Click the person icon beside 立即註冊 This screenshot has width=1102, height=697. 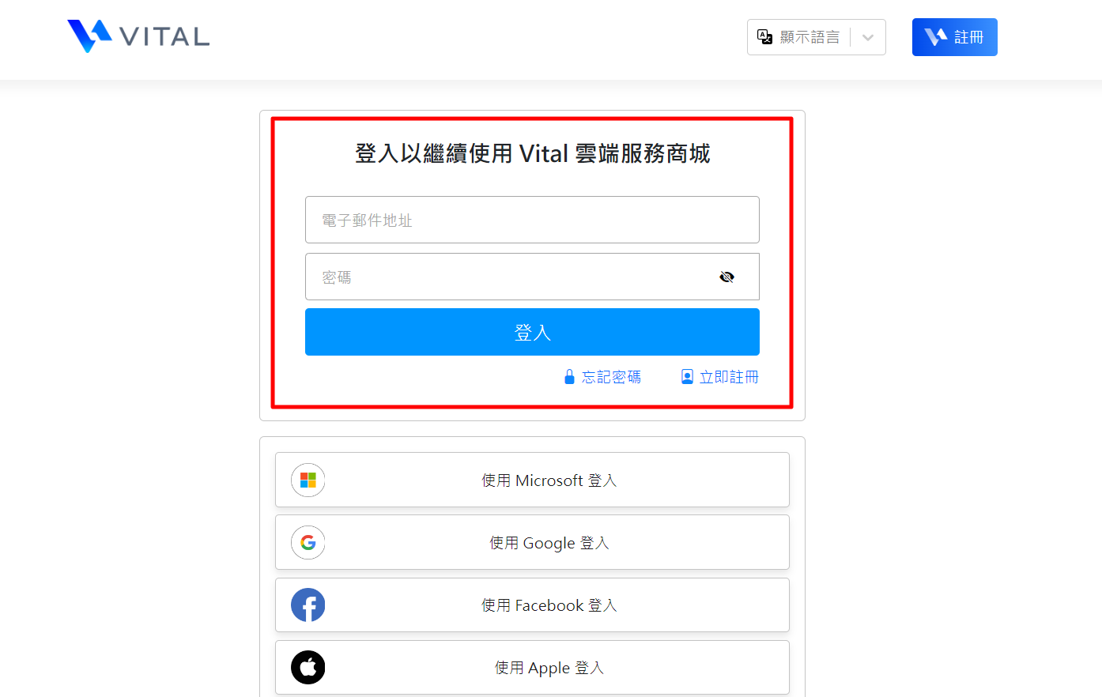687,377
